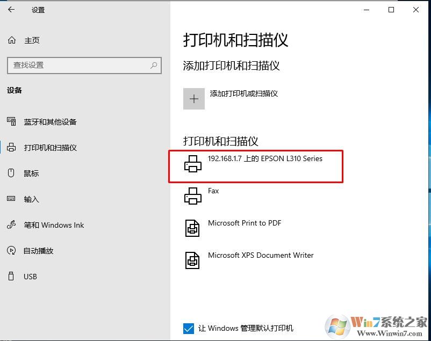Maximize the Settings window
Image resolution: width=431 pixels, height=341 pixels.
click(x=391, y=10)
